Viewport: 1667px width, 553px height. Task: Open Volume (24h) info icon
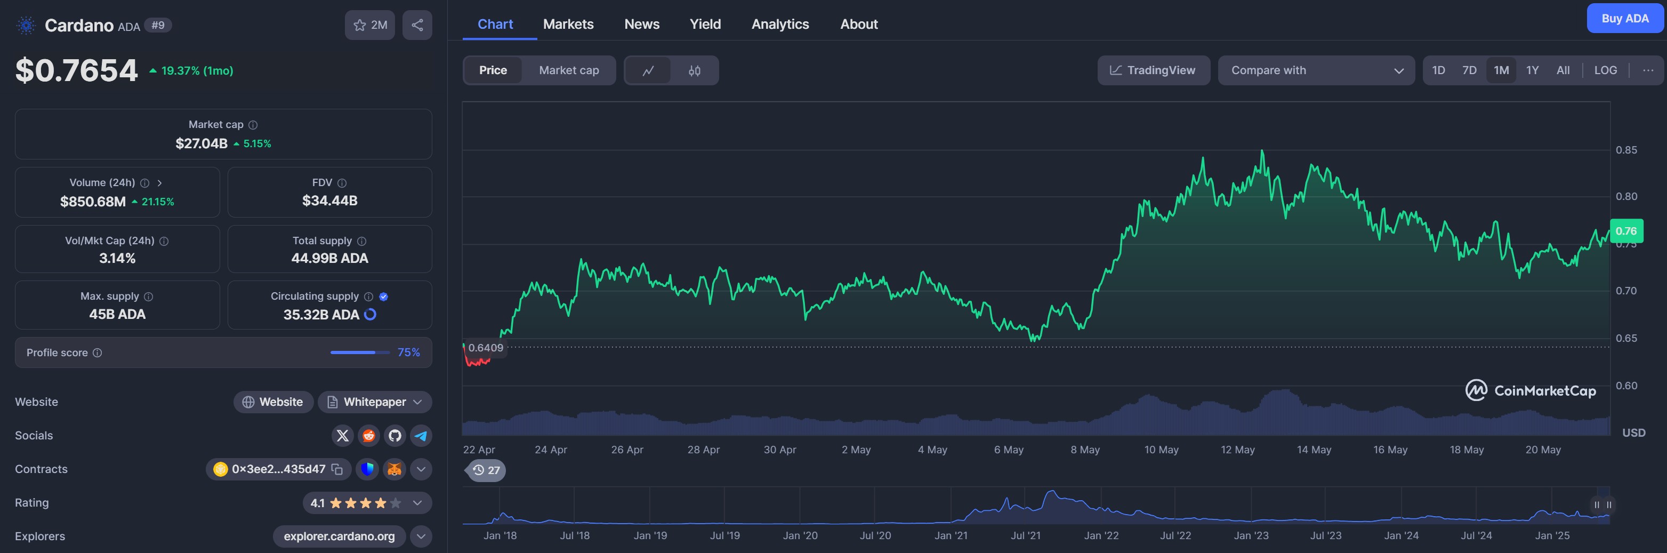coord(145,183)
